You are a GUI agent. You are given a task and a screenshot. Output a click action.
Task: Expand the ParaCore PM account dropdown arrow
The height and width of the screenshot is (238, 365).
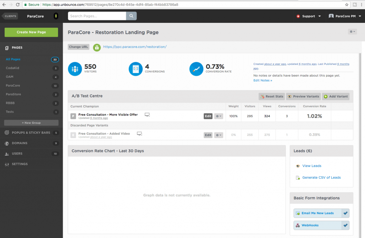tap(360, 16)
